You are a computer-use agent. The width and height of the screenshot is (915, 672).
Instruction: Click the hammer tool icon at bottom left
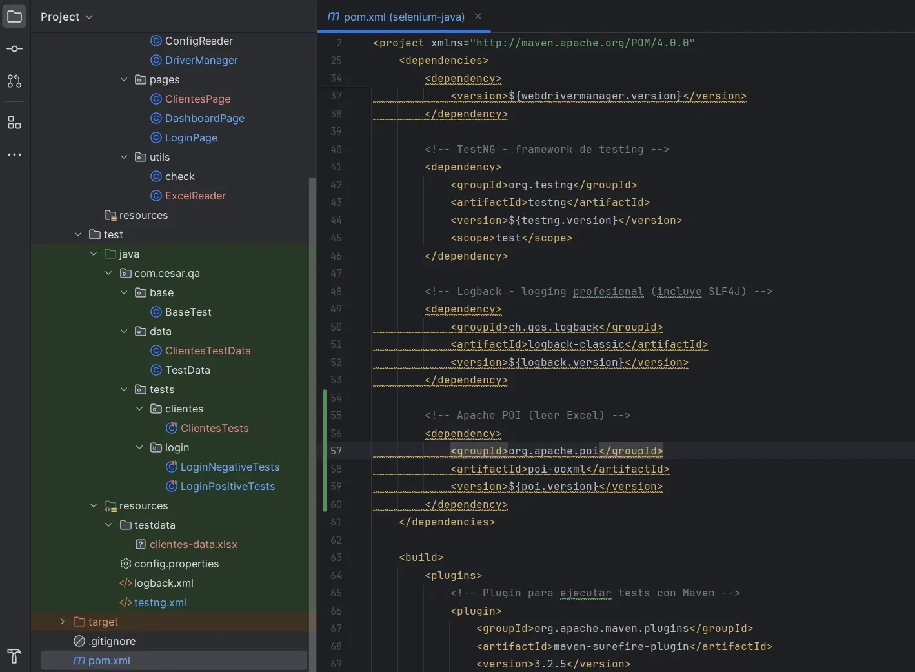point(14,657)
